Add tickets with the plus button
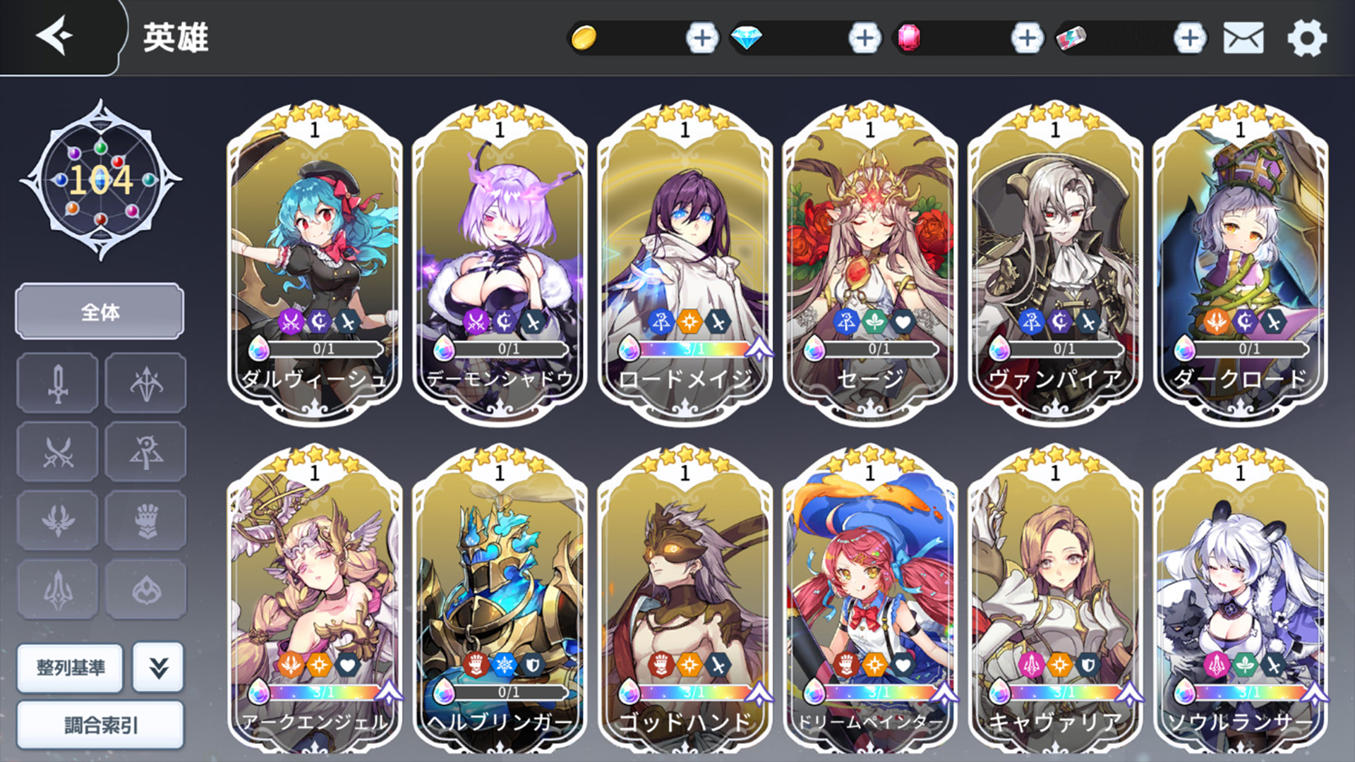This screenshot has height=762, width=1355. click(1190, 37)
